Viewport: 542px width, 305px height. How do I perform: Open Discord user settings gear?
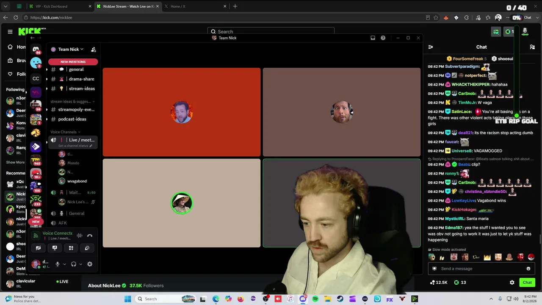(x=90, y=264)
